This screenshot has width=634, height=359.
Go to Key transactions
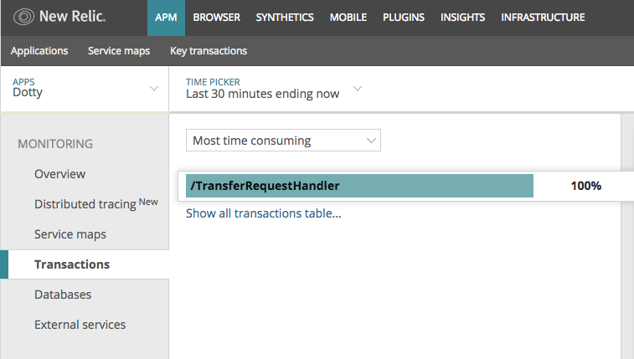point(209,51)
